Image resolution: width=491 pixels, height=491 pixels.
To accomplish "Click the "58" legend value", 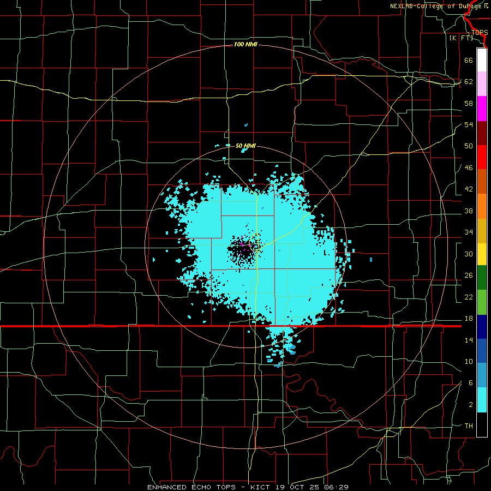I will tap(469, 103).
